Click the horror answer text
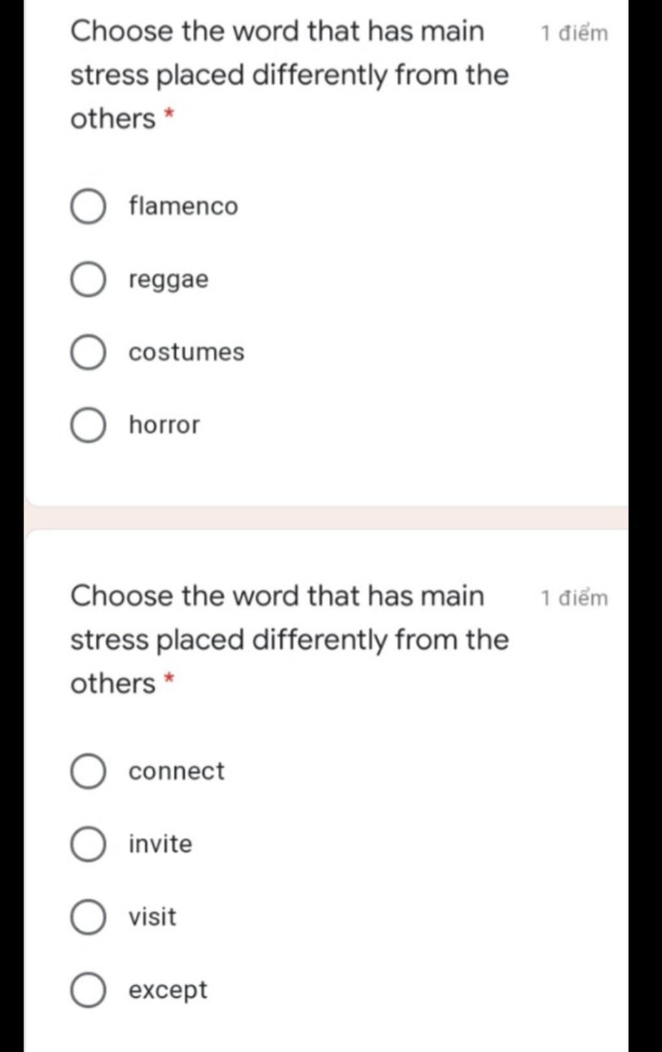This screenshot has width=662, height=1052. (164, 425)
